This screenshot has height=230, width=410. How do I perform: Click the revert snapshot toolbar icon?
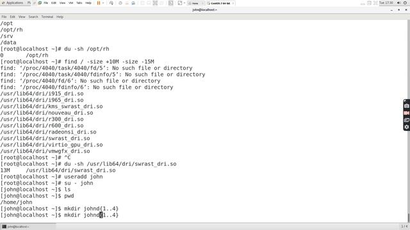[x=127, y=3]
